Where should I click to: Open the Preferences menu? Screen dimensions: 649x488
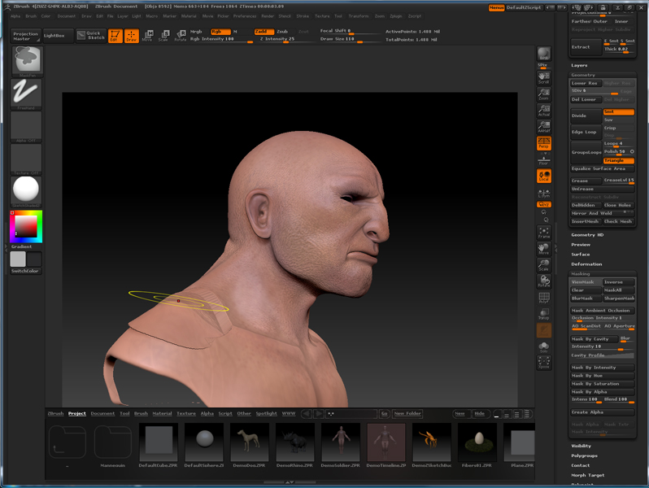coord(245,15)
